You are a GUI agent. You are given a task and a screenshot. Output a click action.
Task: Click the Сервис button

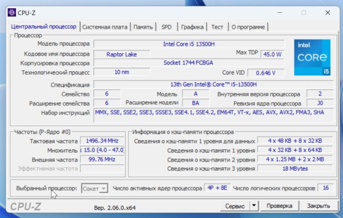[x=235, y=206]
